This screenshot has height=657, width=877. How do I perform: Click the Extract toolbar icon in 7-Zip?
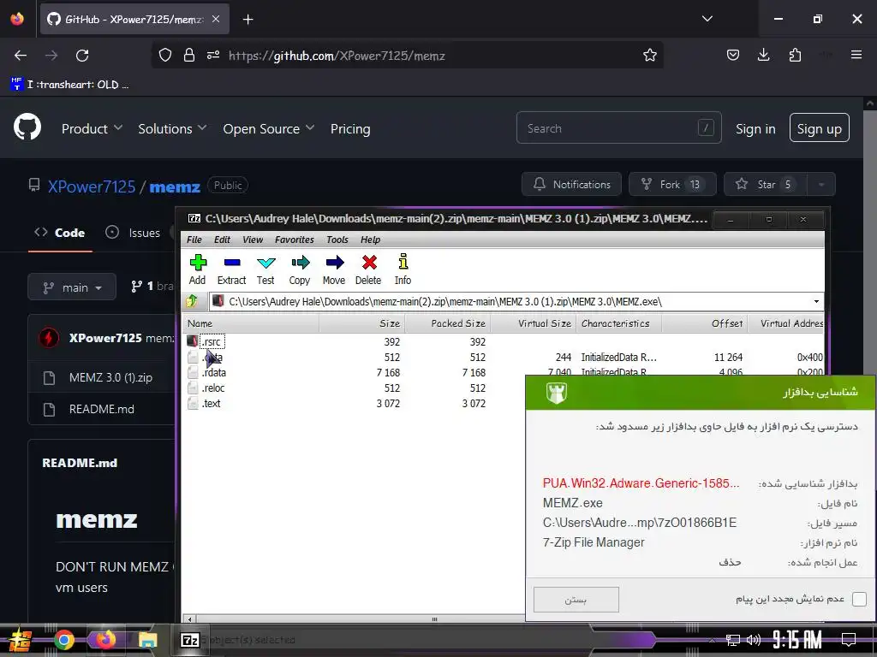tap(231, 269)
